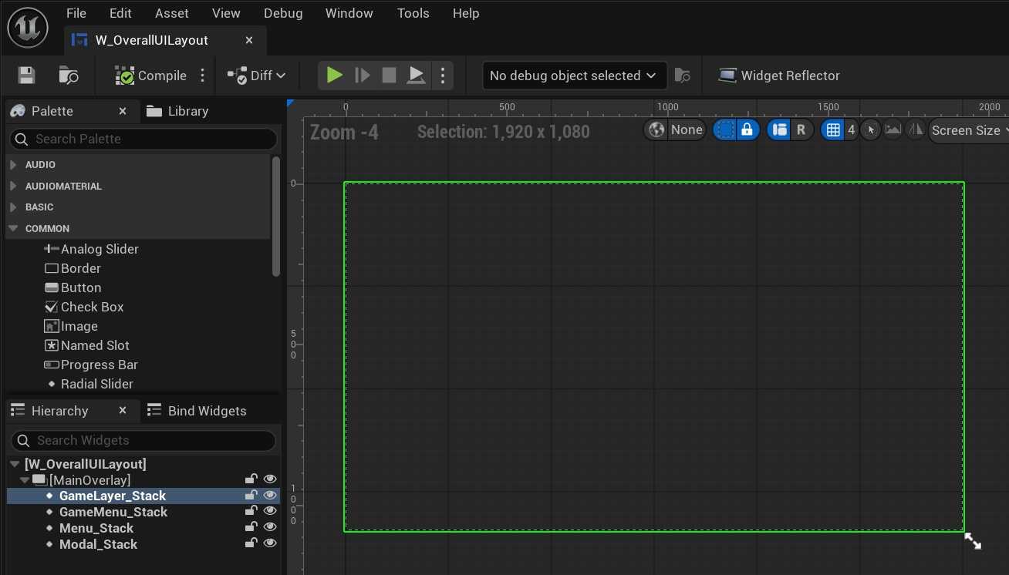Click the Browse to asset icon

pyautogui.click(x=69, y=76)
